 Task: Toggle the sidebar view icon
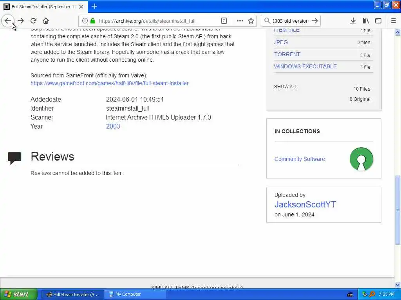pos(378,21)
